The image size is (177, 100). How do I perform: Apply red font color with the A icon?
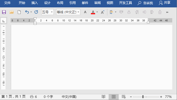[93, 12]
